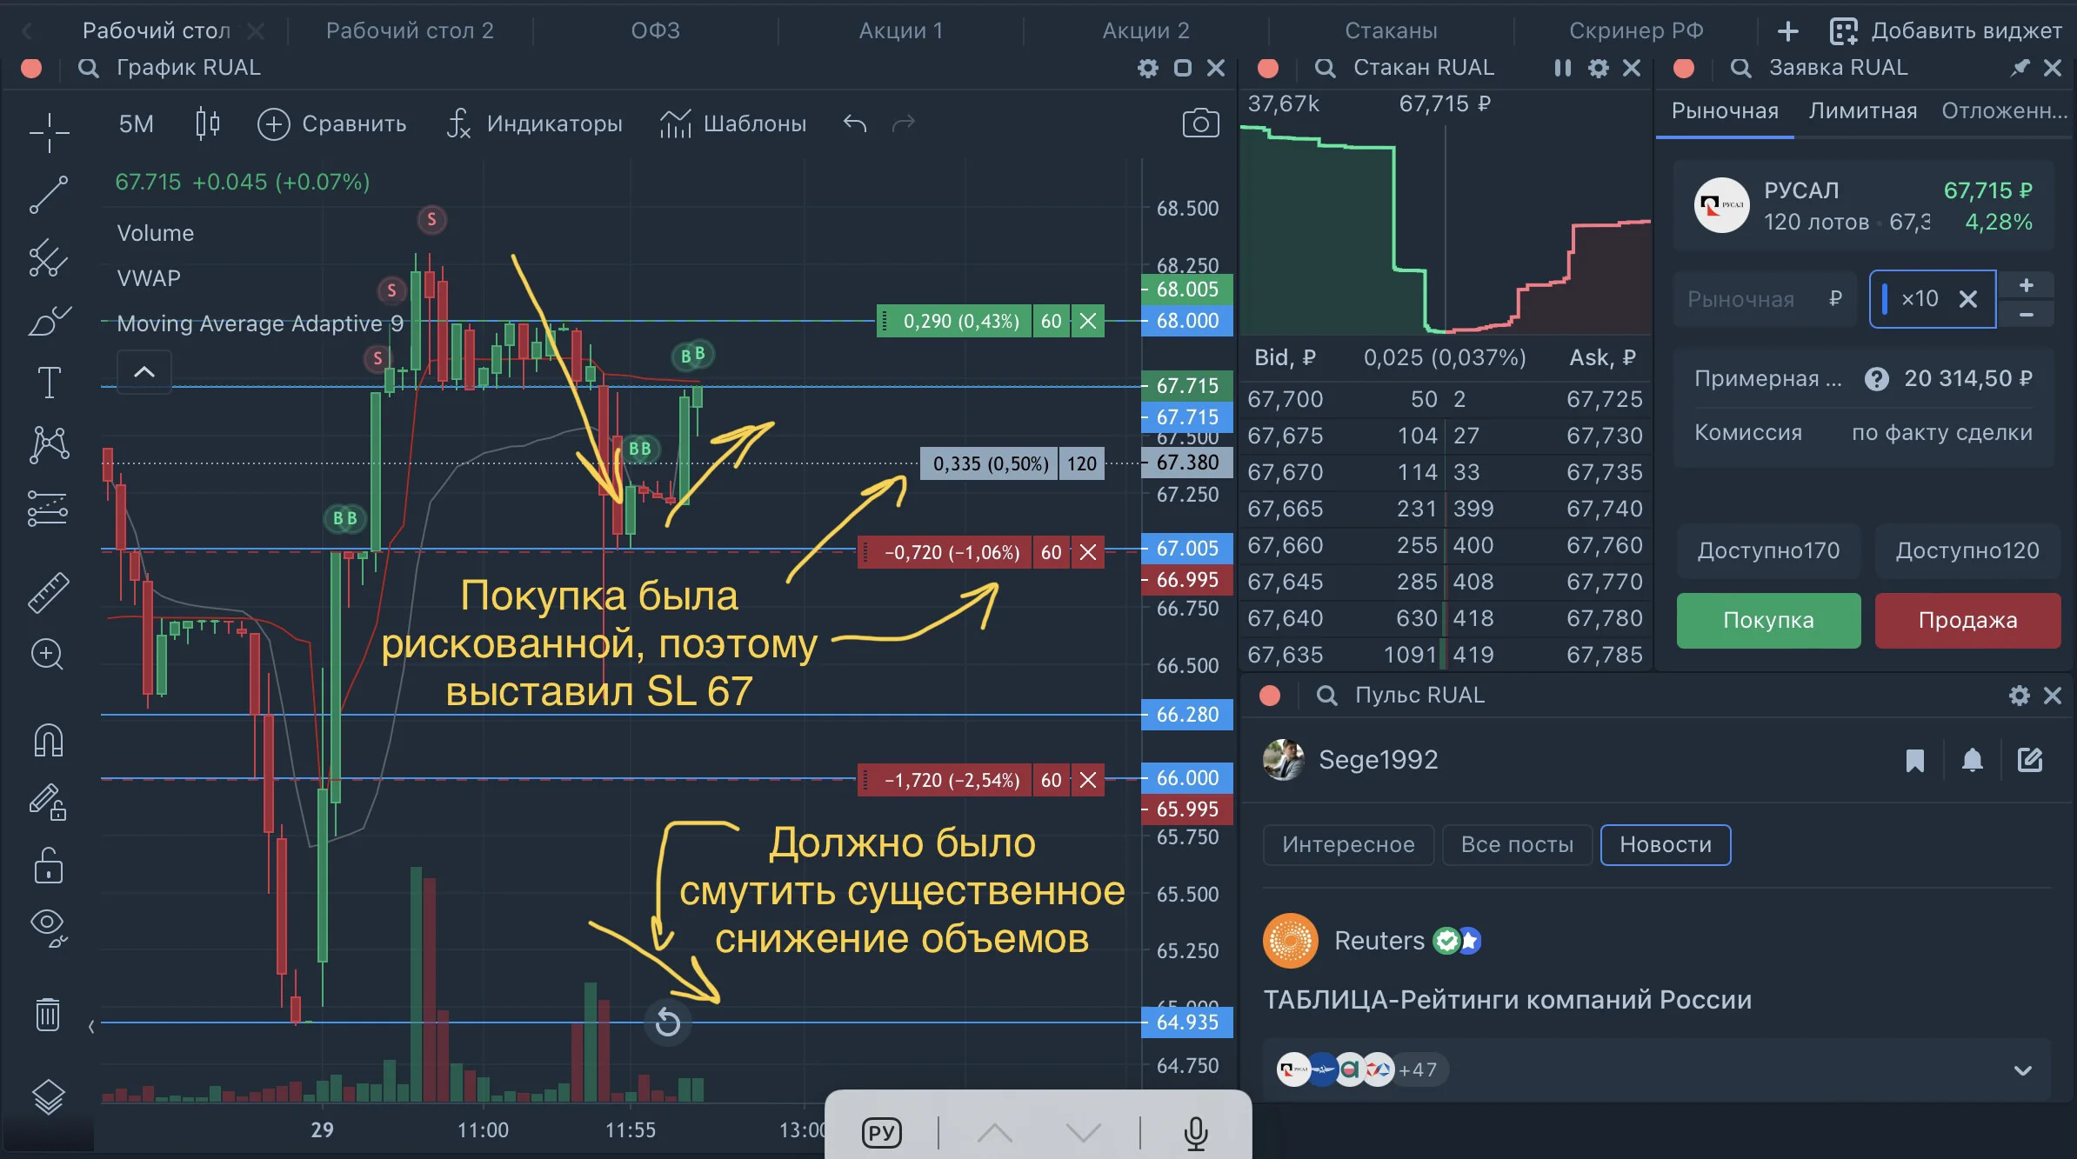Search instrument in Заявка RUAL widget
Screen dimensions: 2077x1159
click(x=1740, y=68)
